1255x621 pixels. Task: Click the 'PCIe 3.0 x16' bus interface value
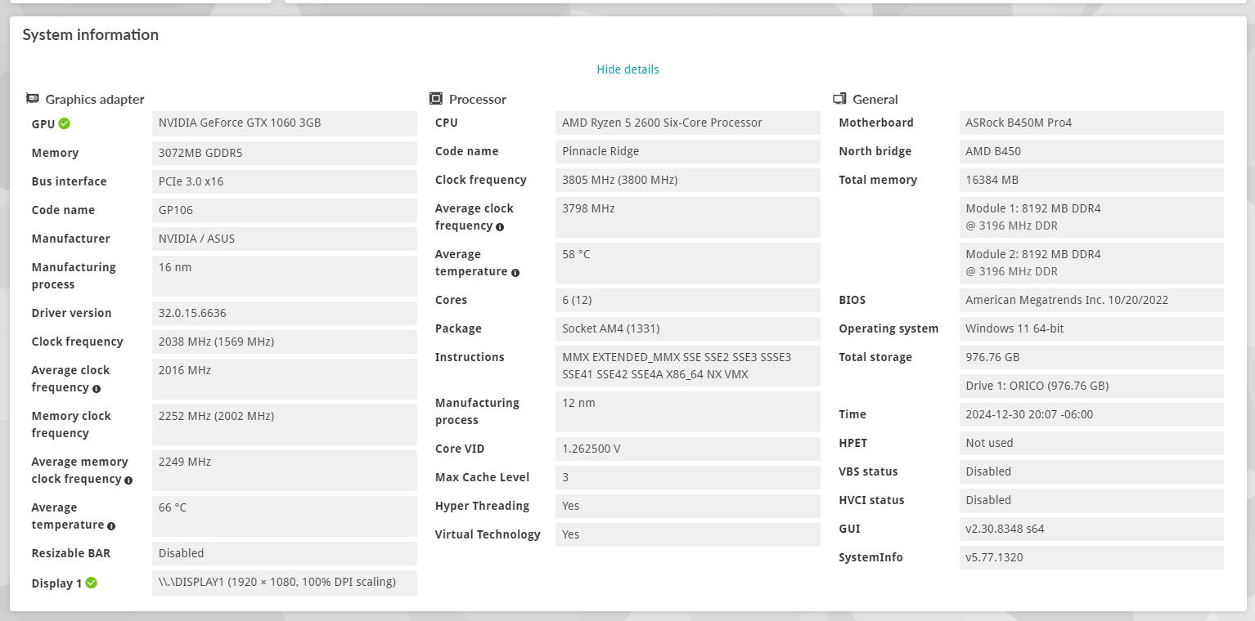tap(285, 181)
